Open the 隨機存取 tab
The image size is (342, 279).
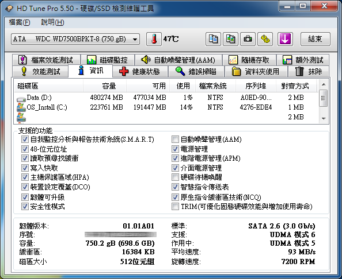tap(249, 60)
